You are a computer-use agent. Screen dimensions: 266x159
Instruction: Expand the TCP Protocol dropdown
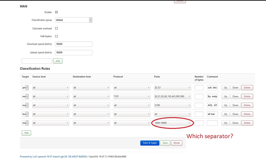132,96
